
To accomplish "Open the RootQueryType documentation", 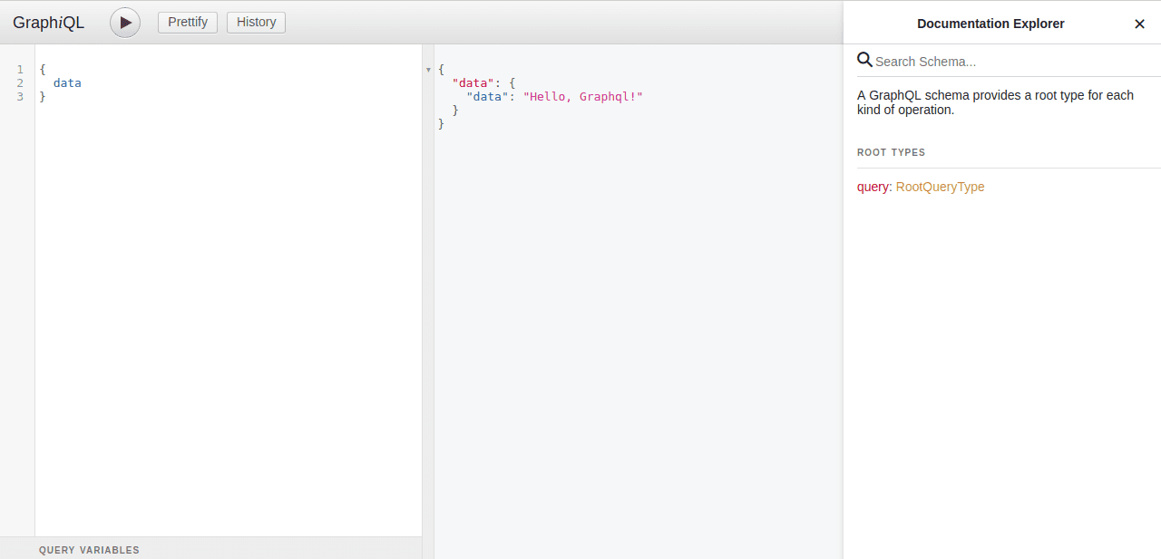I will [940, 187].
